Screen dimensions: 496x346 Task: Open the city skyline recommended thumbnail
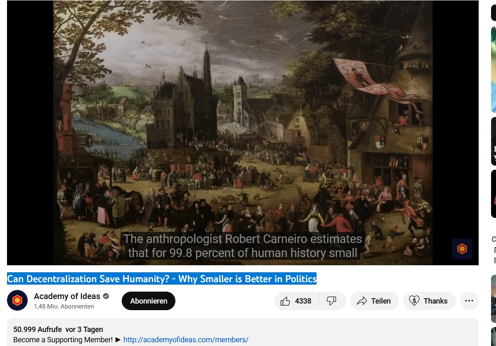494,299
